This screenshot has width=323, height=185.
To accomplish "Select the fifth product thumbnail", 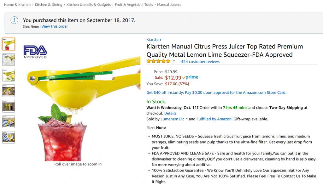I will (x=9, y=106).
